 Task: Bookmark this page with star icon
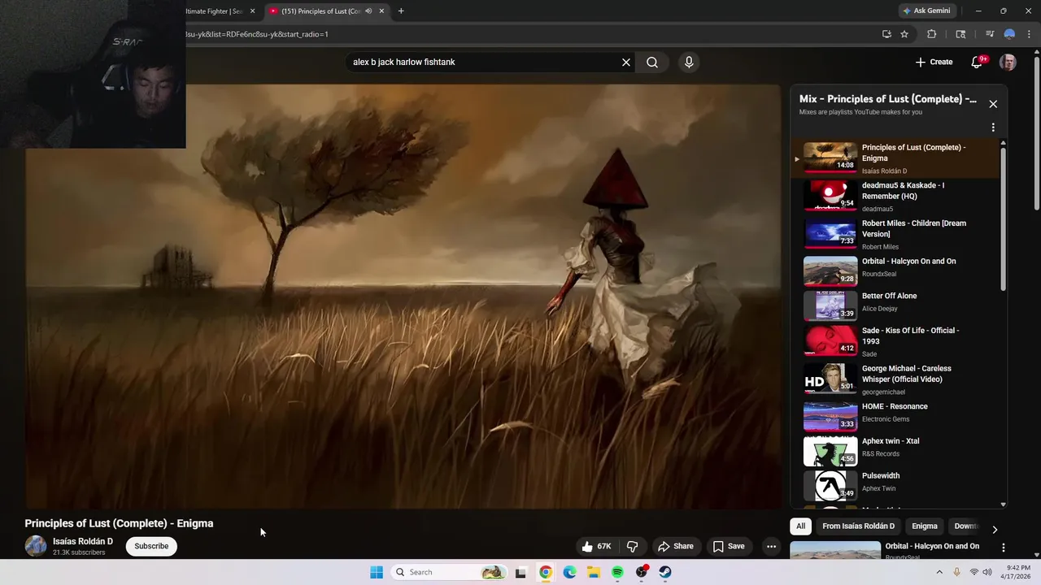[x=904, y=34]
